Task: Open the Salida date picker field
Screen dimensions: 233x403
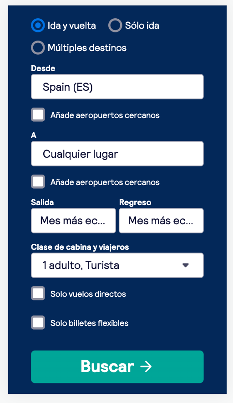Action: point(73,221)
